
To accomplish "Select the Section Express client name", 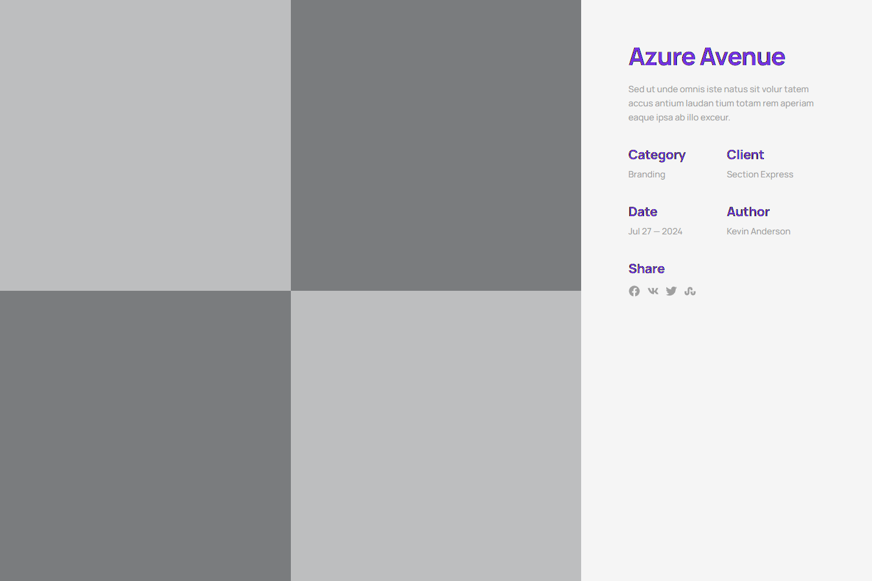I will (x=759, y=174).
